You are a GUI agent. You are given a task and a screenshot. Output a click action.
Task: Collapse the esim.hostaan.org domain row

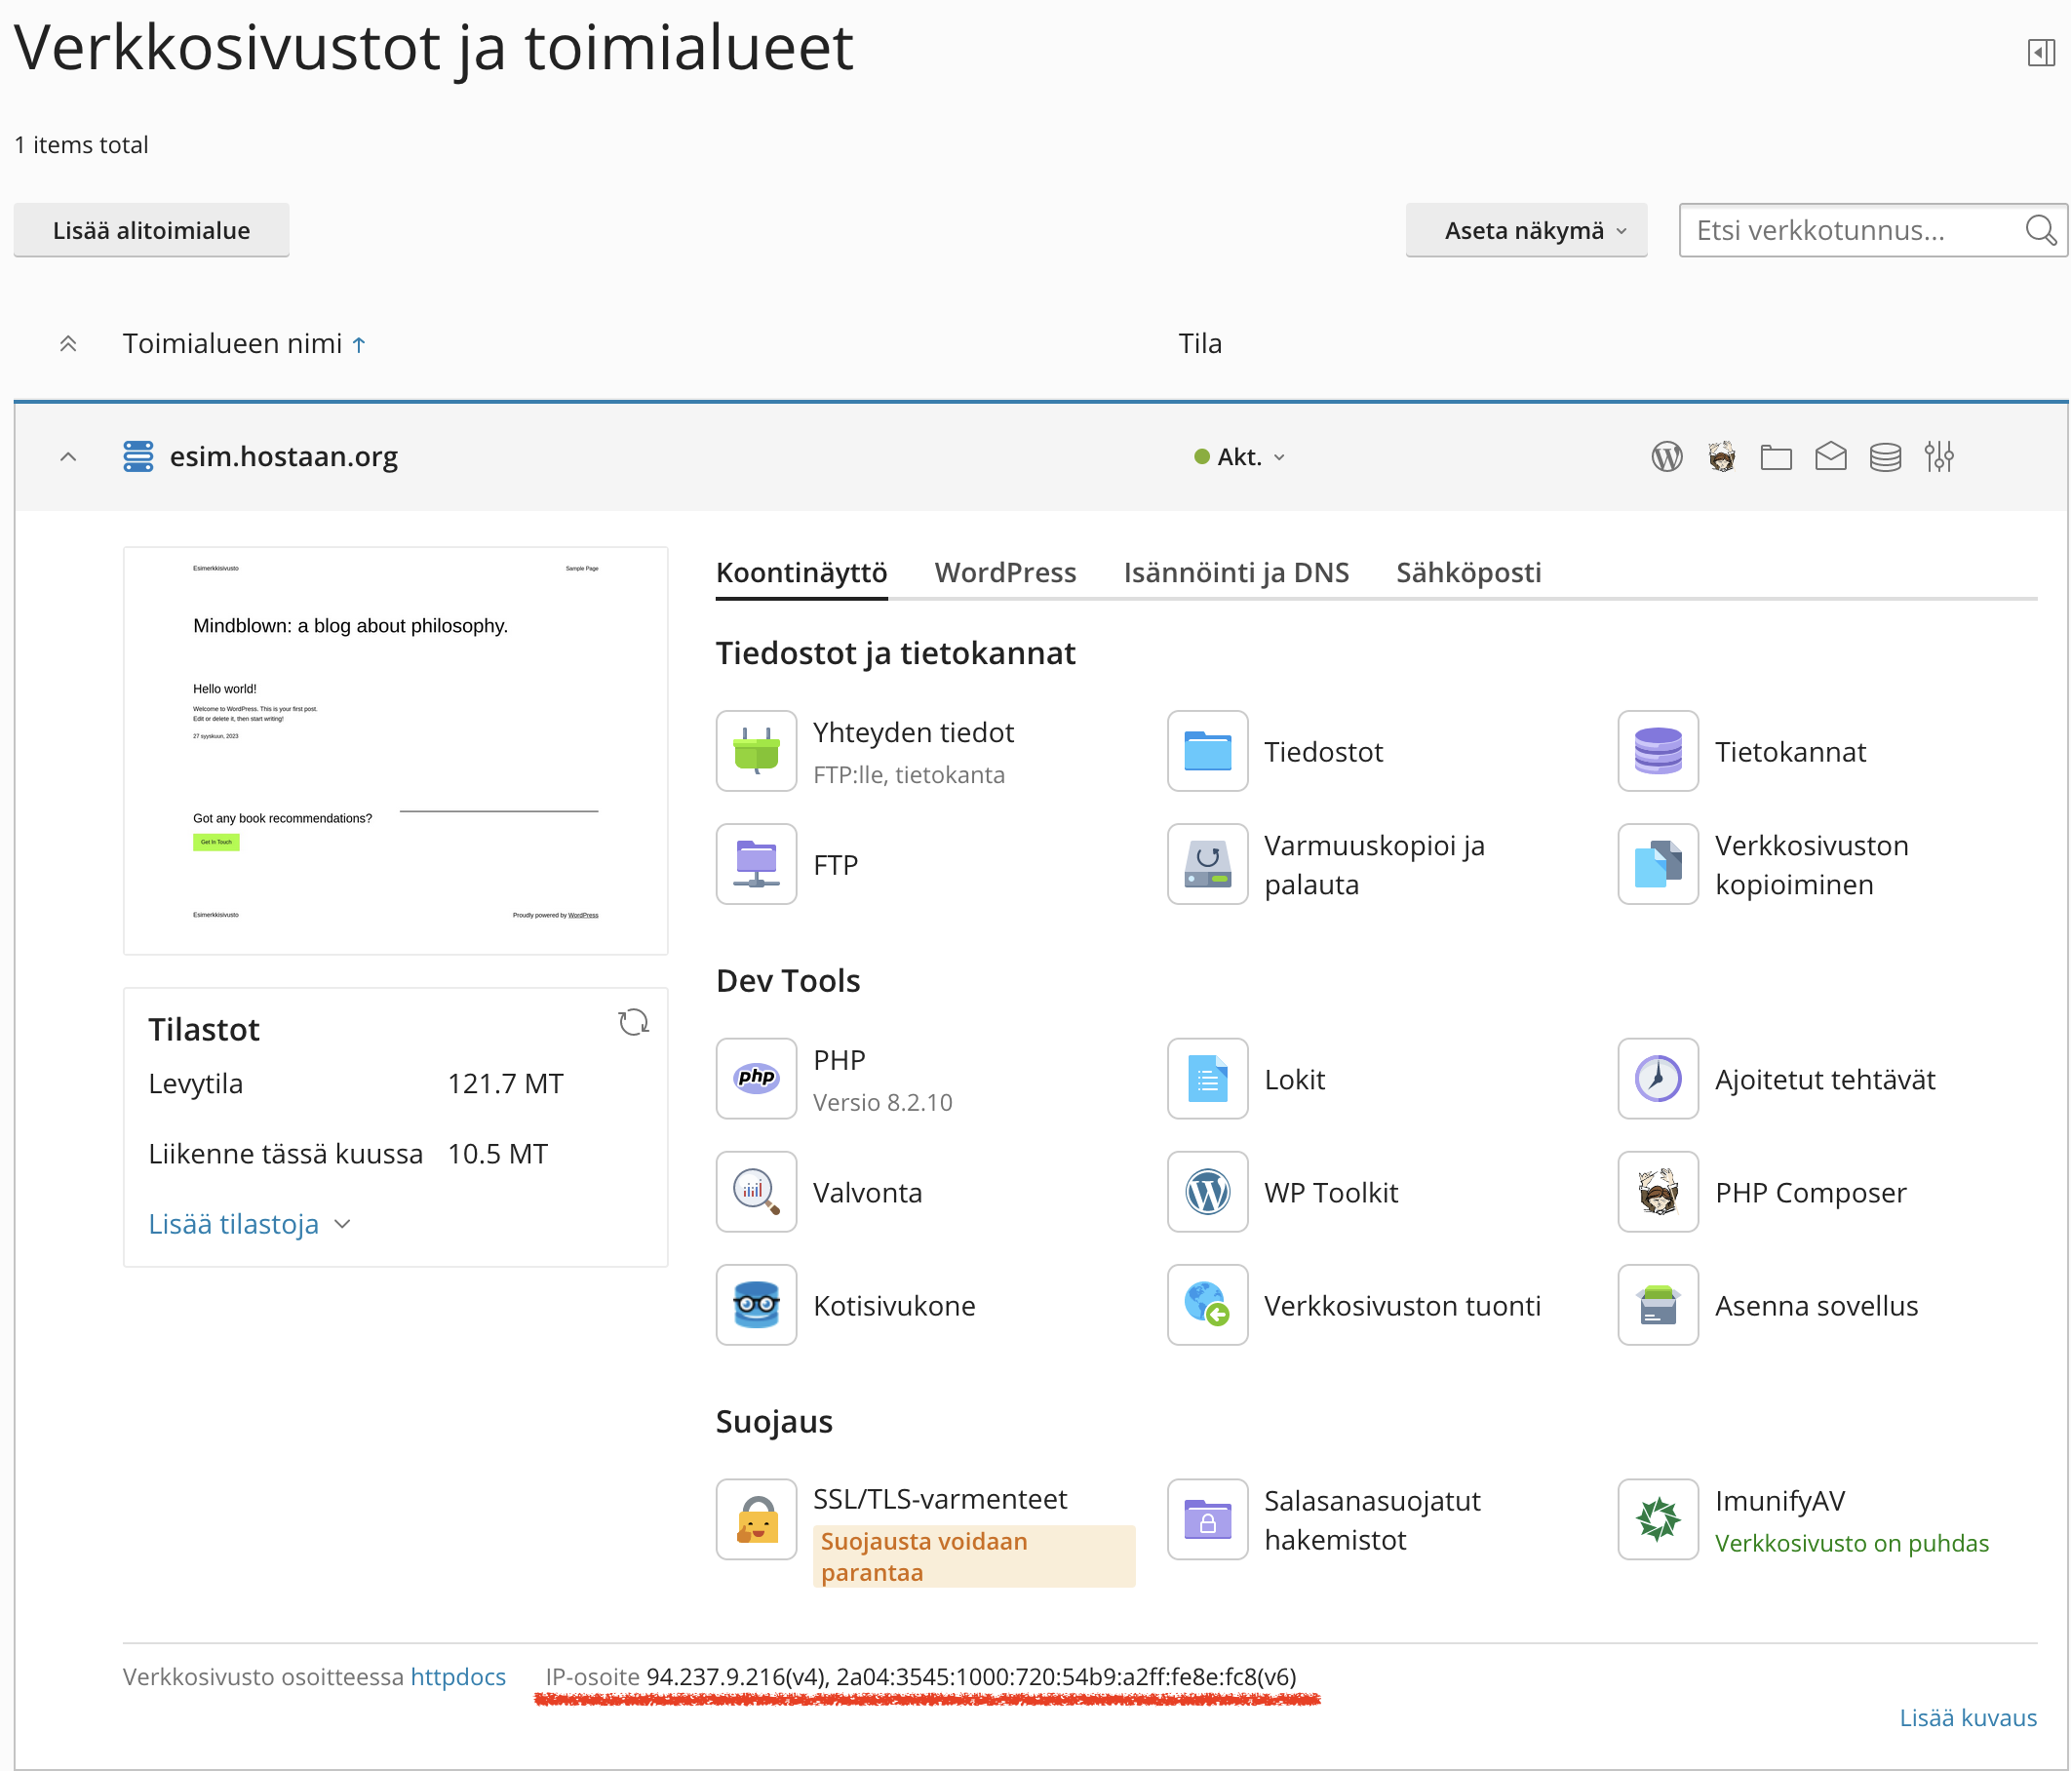click(x=68, y=456)
